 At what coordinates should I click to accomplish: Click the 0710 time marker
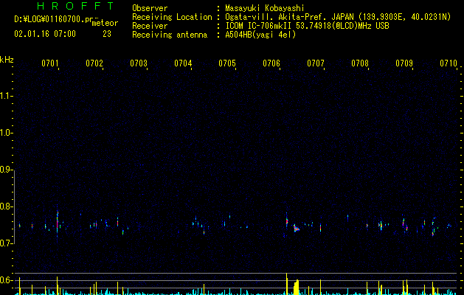coord(449,63)
